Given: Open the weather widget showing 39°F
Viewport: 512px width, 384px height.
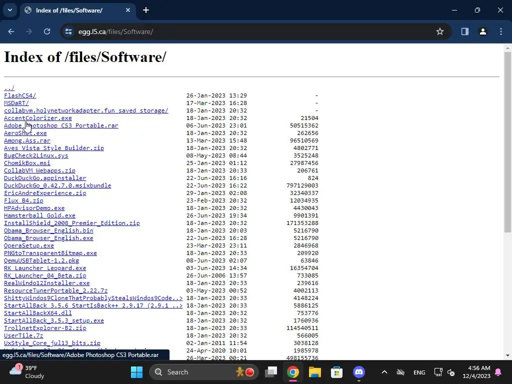Looking at the screenshot, I should (x=27, y=372).
